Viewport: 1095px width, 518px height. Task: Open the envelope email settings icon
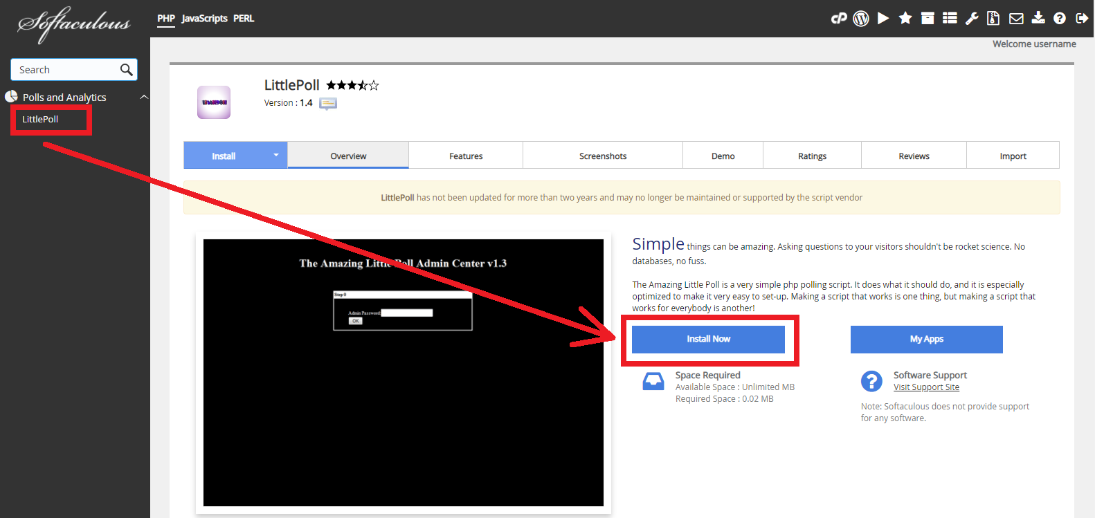[x=1016, y=19]
